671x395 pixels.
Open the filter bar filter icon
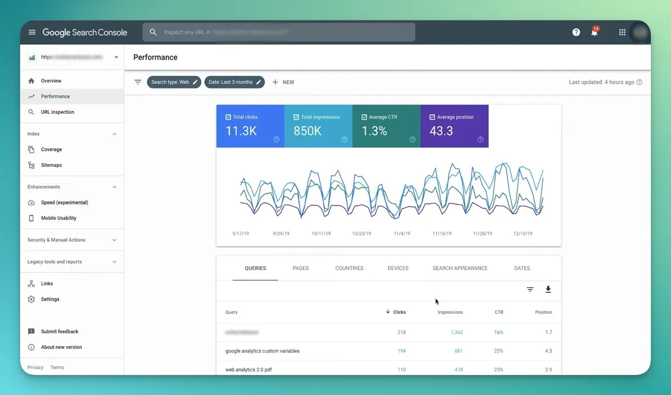coord(138,82)
